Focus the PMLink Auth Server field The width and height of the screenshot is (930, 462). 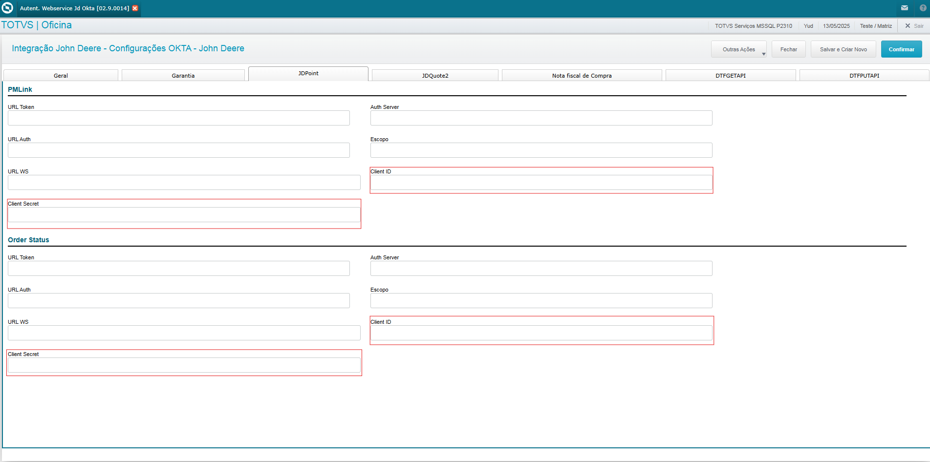click(541, 118)
